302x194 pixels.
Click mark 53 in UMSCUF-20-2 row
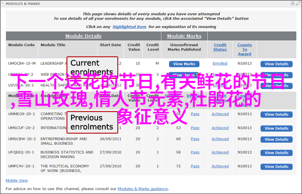[x=178, y=128]
